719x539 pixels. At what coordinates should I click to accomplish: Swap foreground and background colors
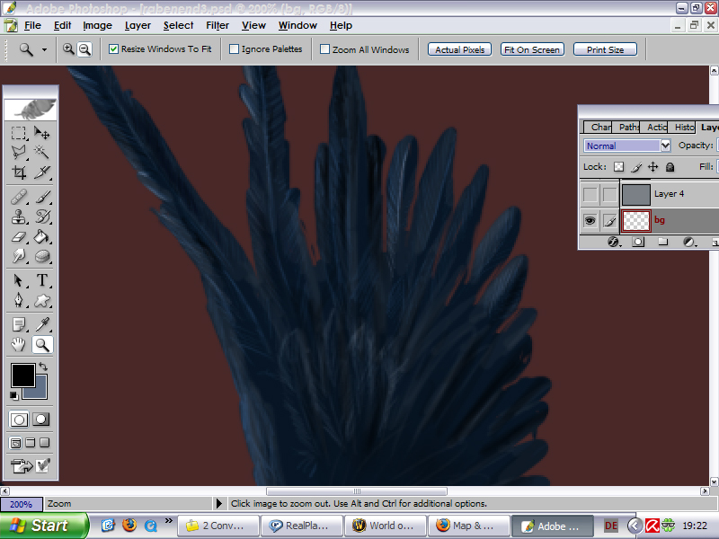point(43,367)
